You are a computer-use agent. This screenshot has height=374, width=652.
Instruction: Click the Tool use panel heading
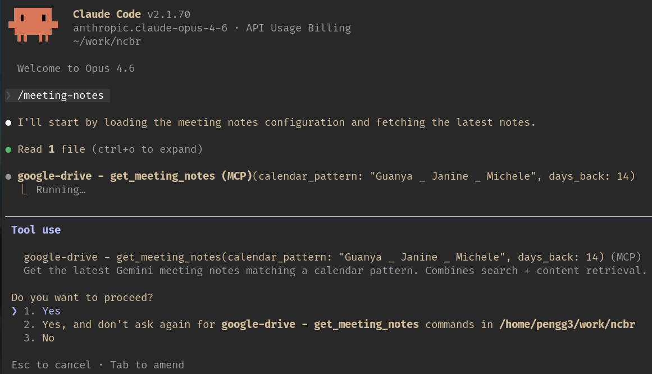[x=36, y=230]
